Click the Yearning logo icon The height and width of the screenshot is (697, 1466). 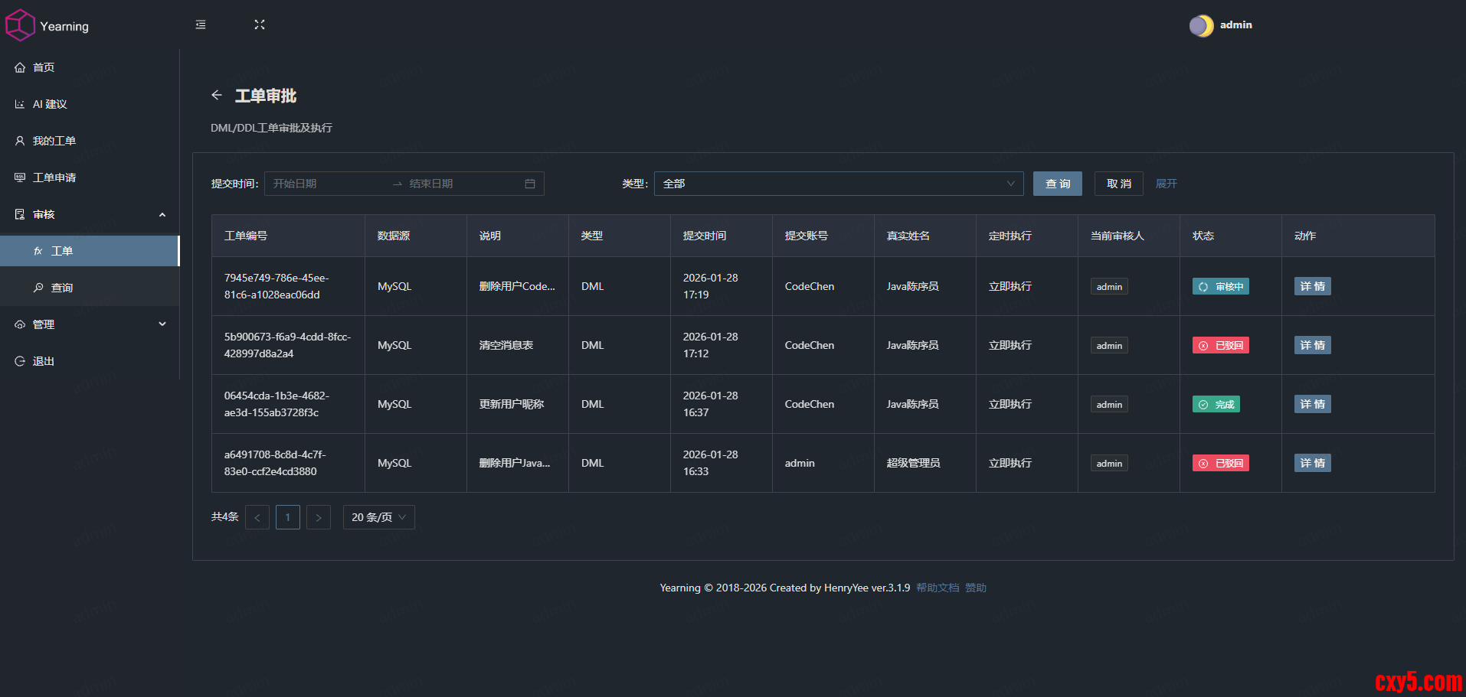20,25
